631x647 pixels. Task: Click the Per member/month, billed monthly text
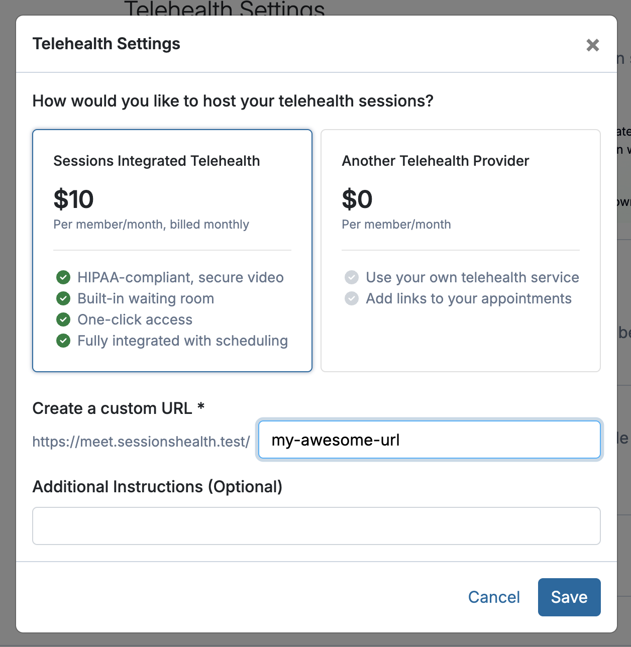(x=151, y=225)
